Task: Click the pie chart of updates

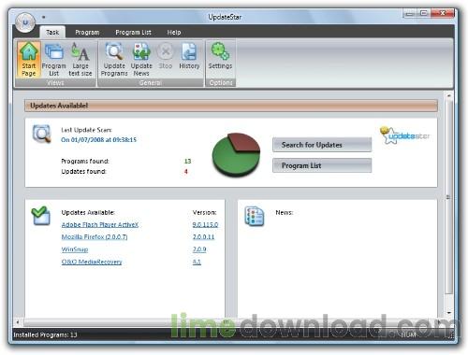Action: (x=236, y=155)
